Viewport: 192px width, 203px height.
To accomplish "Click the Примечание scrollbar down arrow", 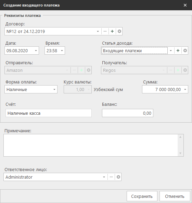I will pos(180,153).
